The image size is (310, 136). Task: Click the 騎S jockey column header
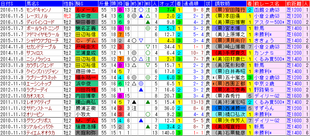(86, 4)
